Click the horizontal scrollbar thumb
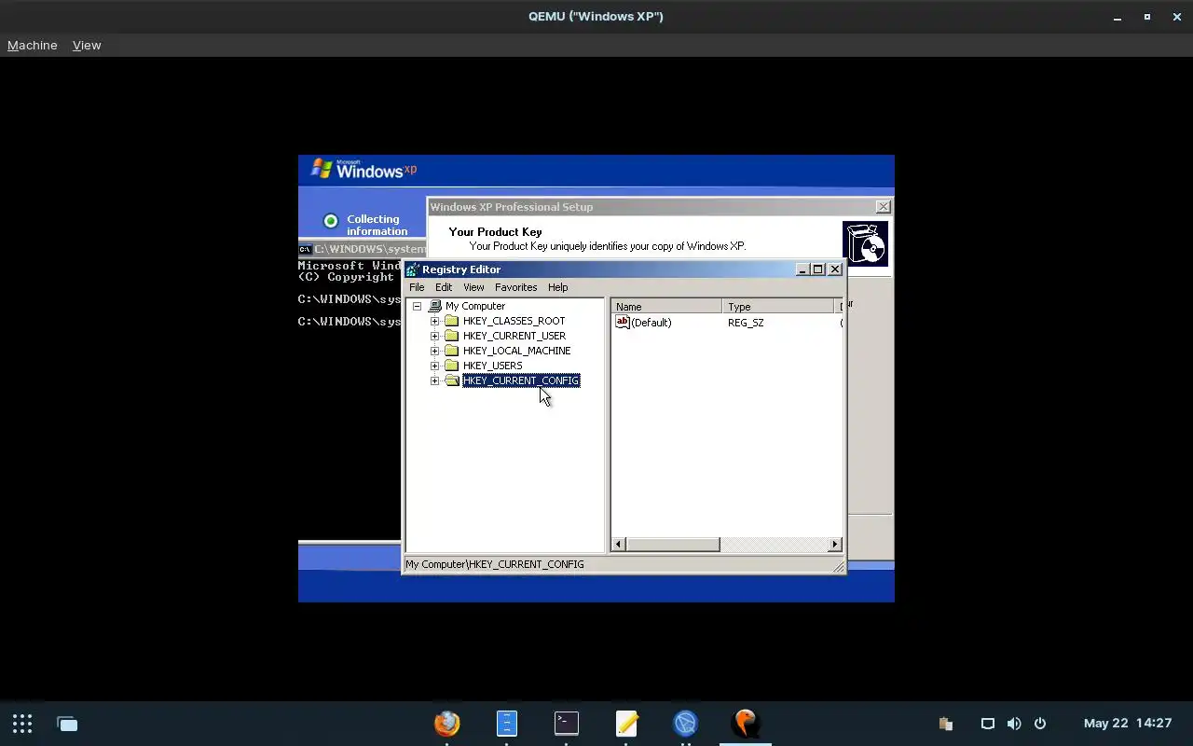The width and height of the screenshot is (1193, 746). [x=673, y=545]
